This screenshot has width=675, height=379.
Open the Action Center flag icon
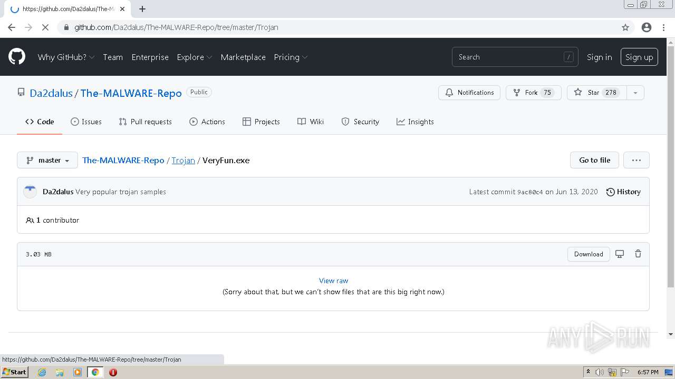point(625,372)
